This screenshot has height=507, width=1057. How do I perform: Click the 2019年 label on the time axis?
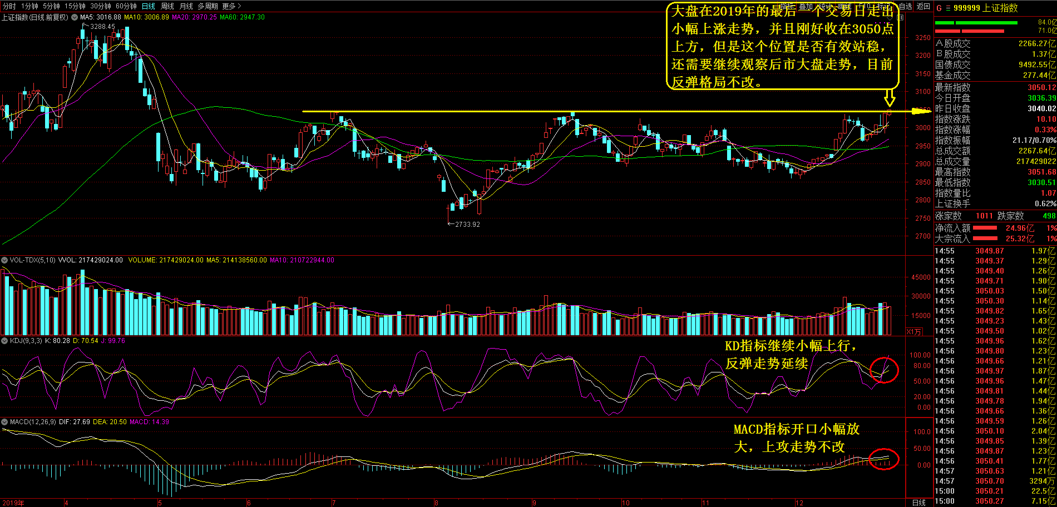[13, 503]
